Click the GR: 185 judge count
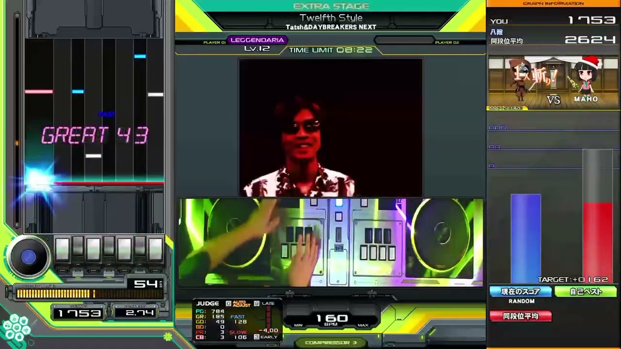 210,317
